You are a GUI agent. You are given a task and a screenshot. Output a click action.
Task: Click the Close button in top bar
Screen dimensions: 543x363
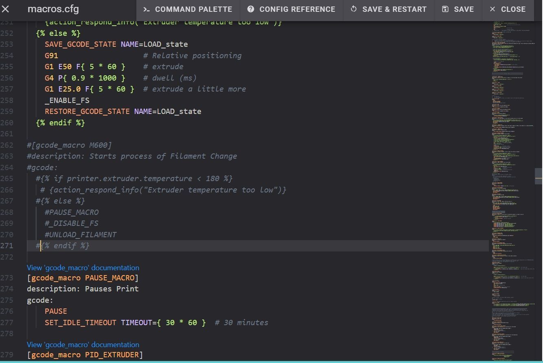click(x=508, y=9)
